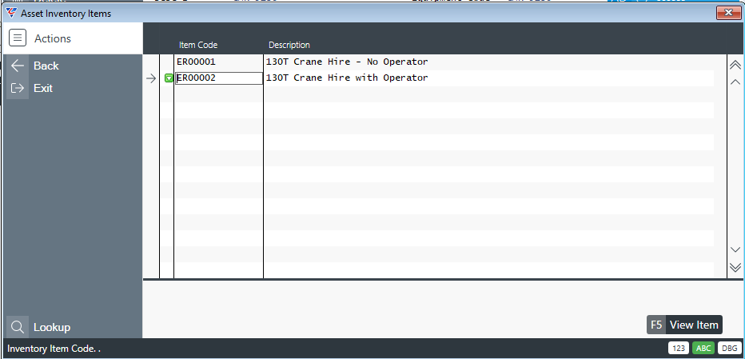The image size is (745, 359).
Task: Click the row pointer arrow beside ER00002
Action: pyautogui.click(x=151, y=78)
